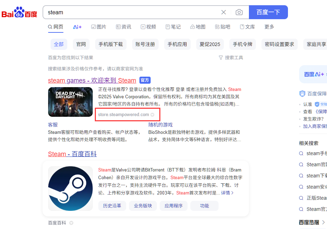327x229 pixels.
Task: Click the 百度百科 source label
Action: tap(57, 223)
